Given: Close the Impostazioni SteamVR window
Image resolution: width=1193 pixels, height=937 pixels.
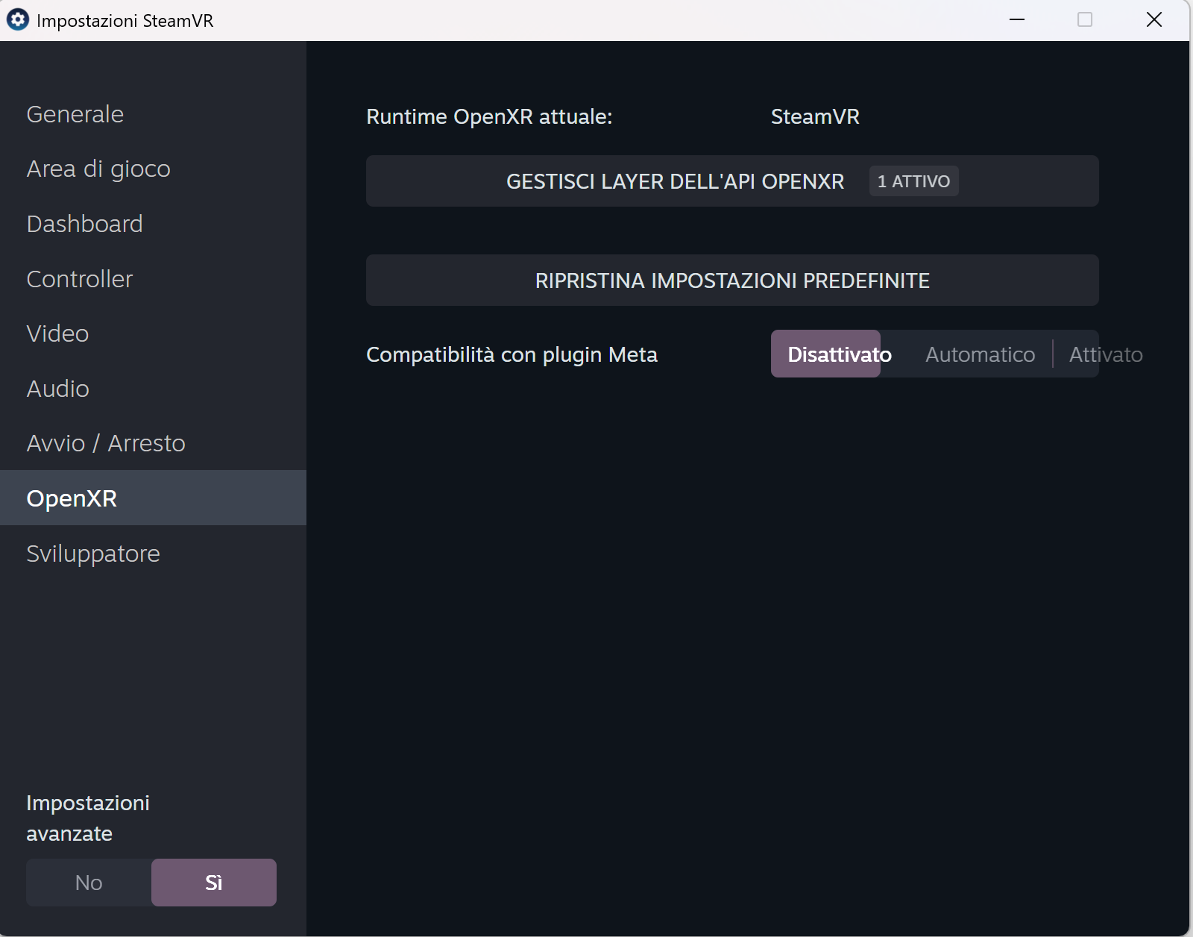Looking at the screenshot, I should tap(1154, 20).
